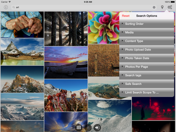Tap the magnifying glass search icon
This screenshot has width=176, height=132.
tap(14, 7)
